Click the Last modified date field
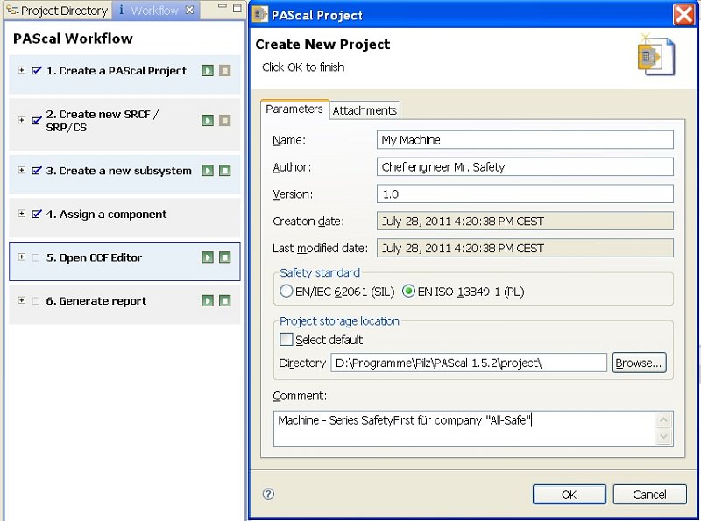 (x=525, y=248)
